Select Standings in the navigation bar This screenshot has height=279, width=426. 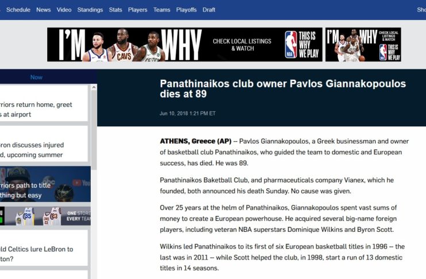[x=90, y=10]
